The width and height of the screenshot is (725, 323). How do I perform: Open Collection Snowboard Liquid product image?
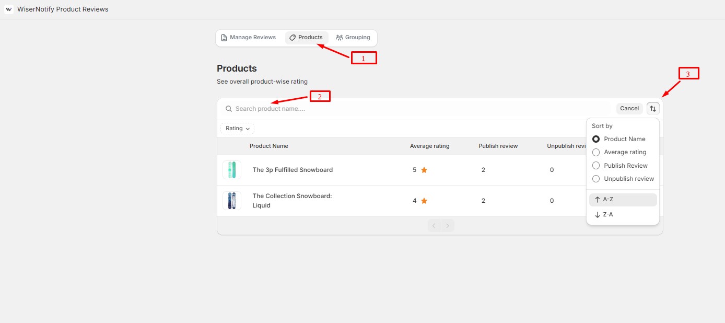232,201
